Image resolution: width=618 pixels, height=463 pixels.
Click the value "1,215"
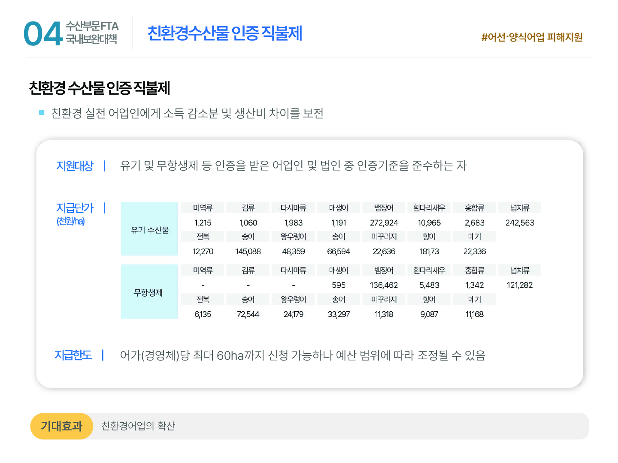point(203,223)
